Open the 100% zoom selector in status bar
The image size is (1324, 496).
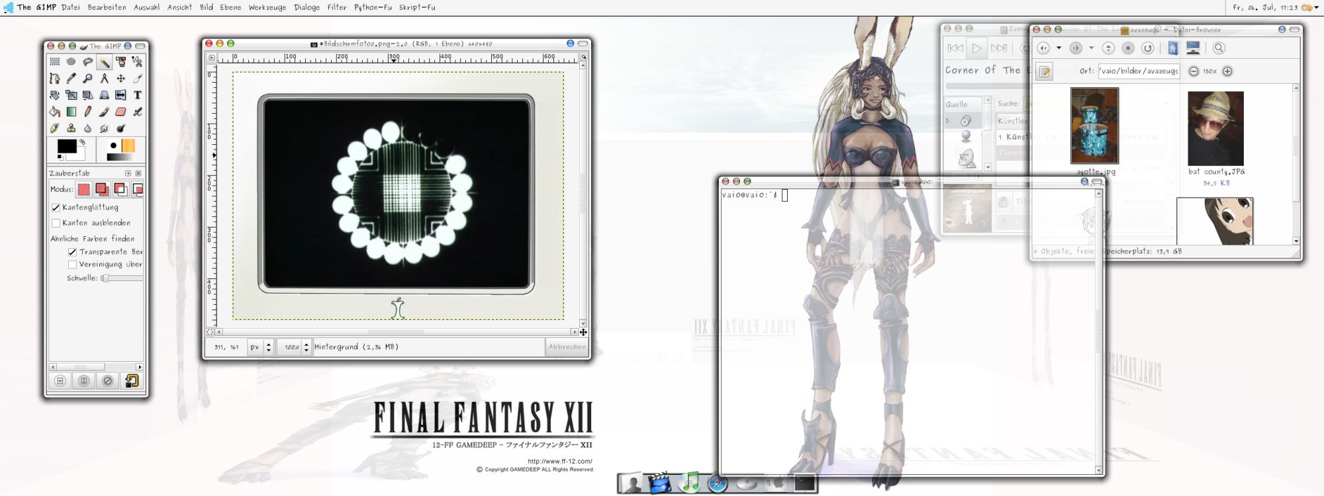(x=295, y=347)
